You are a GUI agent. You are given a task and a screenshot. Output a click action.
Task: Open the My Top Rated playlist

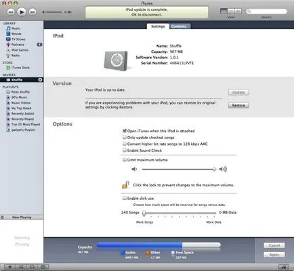click(22, 108)
